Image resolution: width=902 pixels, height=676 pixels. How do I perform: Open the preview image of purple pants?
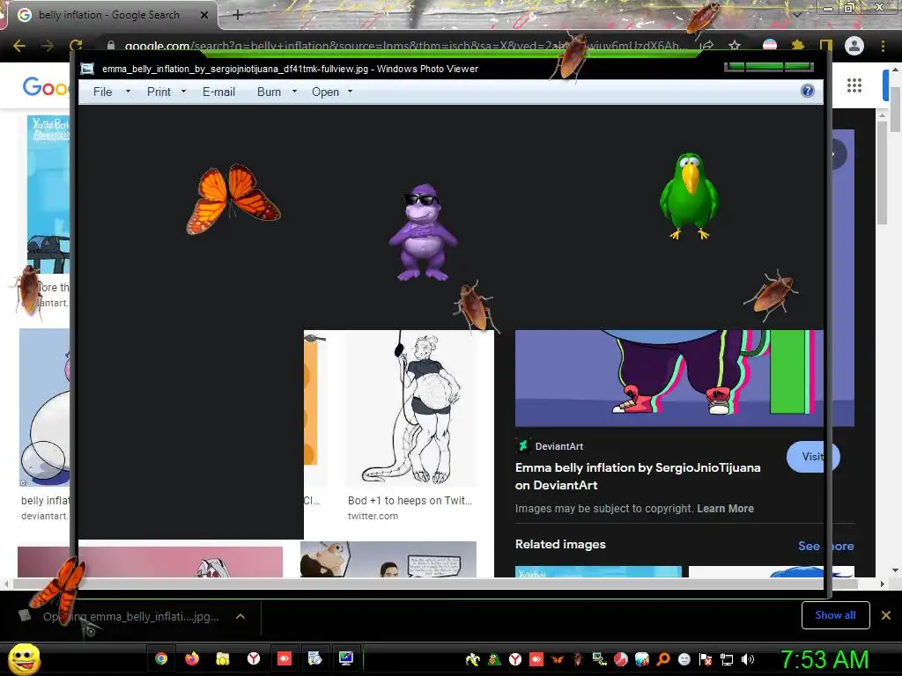(x=669, y=378)
